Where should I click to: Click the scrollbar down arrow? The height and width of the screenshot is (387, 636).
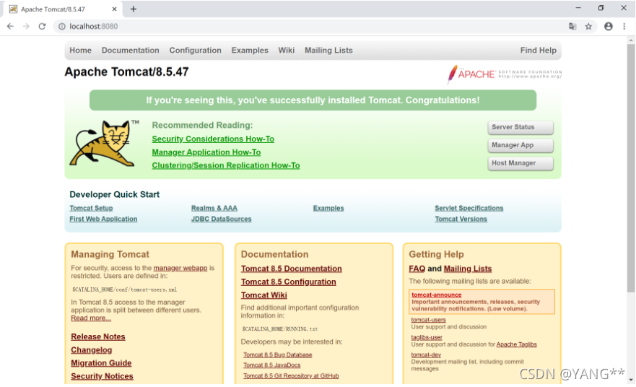pyautogui.click(x=631, y=380)
